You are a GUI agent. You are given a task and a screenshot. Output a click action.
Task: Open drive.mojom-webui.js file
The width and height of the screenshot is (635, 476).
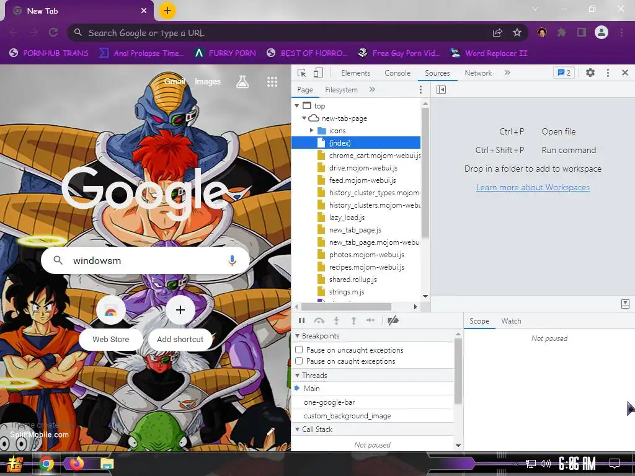[x=363, y=168]
